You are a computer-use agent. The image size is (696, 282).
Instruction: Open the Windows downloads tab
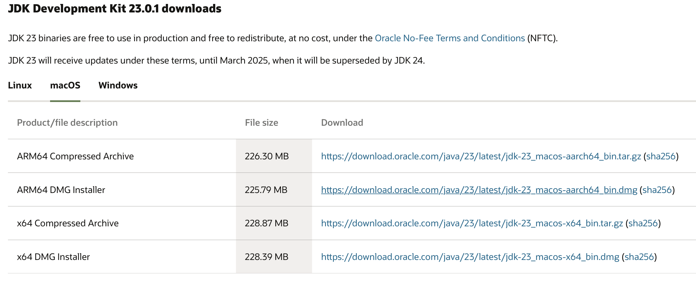[x=118, y=85]
